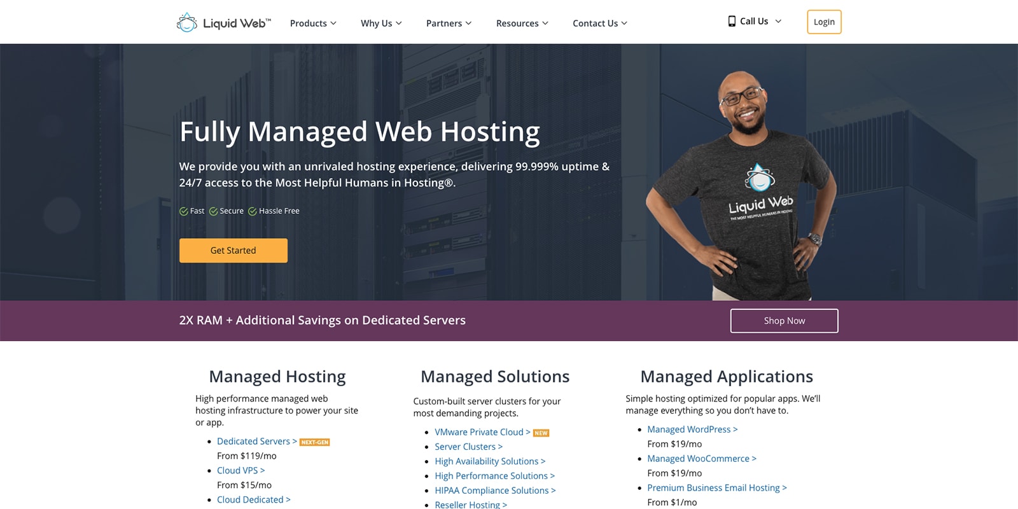
Task: Open the Partners menu
Action: [x=449, y=23]
